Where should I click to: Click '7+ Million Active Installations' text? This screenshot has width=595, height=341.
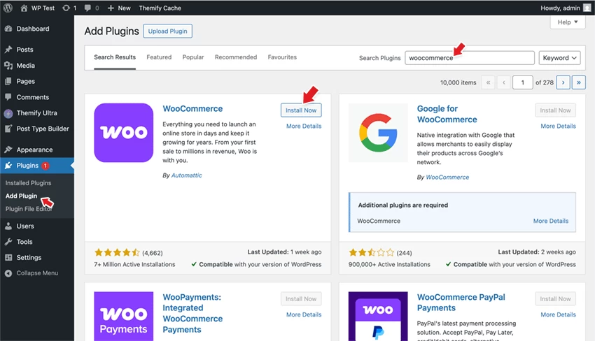pos(134,264)
